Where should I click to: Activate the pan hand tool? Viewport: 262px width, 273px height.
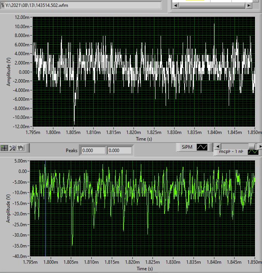[x=21, y=148]
